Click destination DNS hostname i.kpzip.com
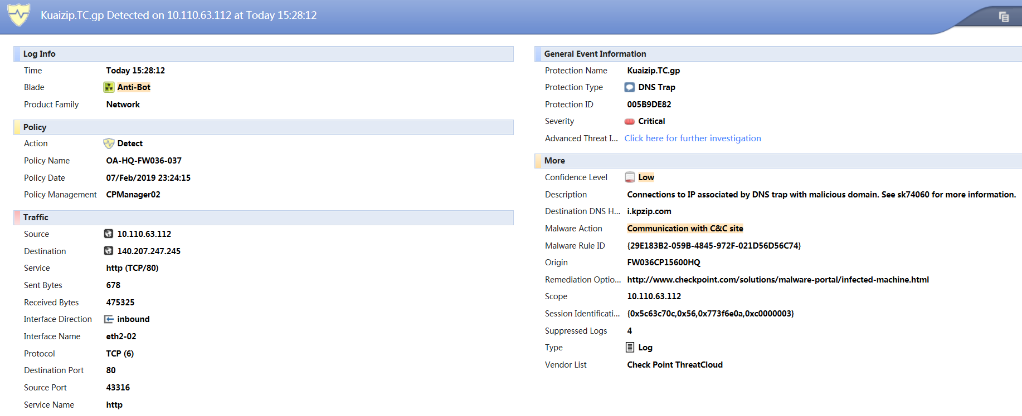1022x416 pixels. (649, 211)
